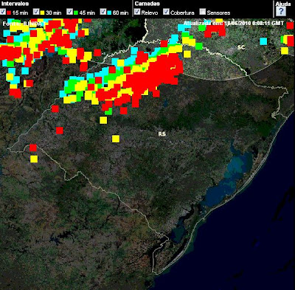Open the Ajuda help question-mark icon
Image resolution: width=295 pixels, height=290 pixels.
(x=281, y=11)
